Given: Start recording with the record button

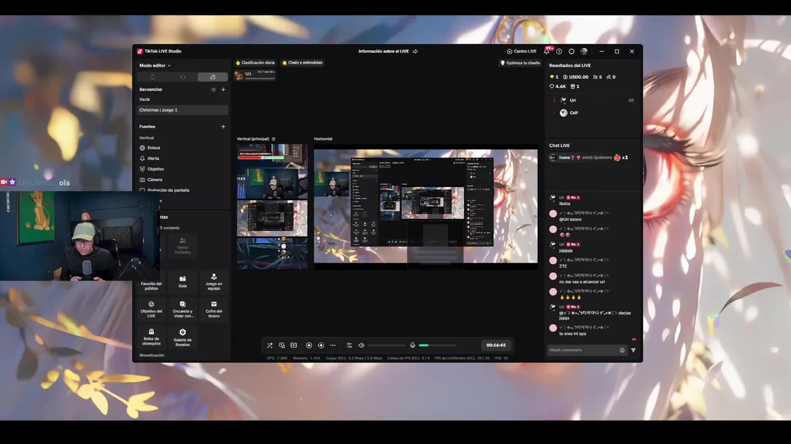Looking at the screenshot, I should [x=309, y=345].
